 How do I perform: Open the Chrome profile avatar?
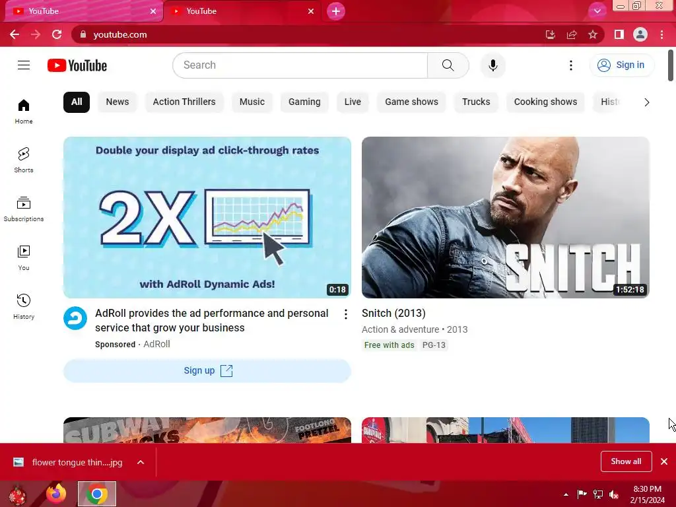point(640,34)
